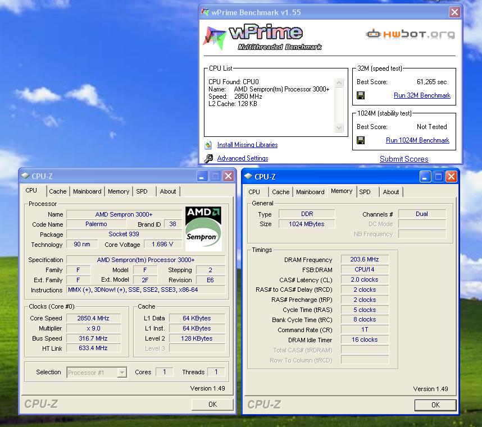Screen dimensions: 482x427
Task: Click the Brand ID 38 field
Action: [x=173, y=224]
